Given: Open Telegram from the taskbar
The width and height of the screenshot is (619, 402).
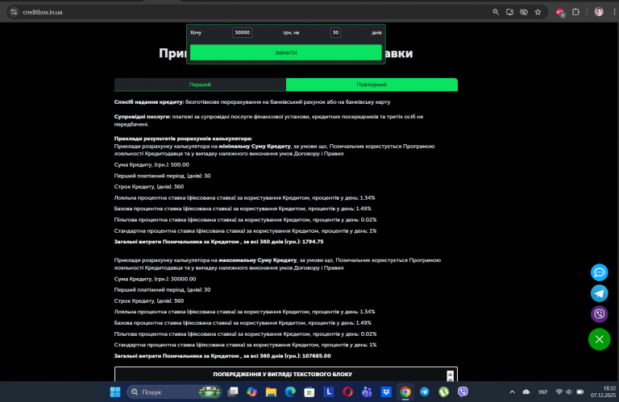Looking at the screenshot, I should pos(425,392).
